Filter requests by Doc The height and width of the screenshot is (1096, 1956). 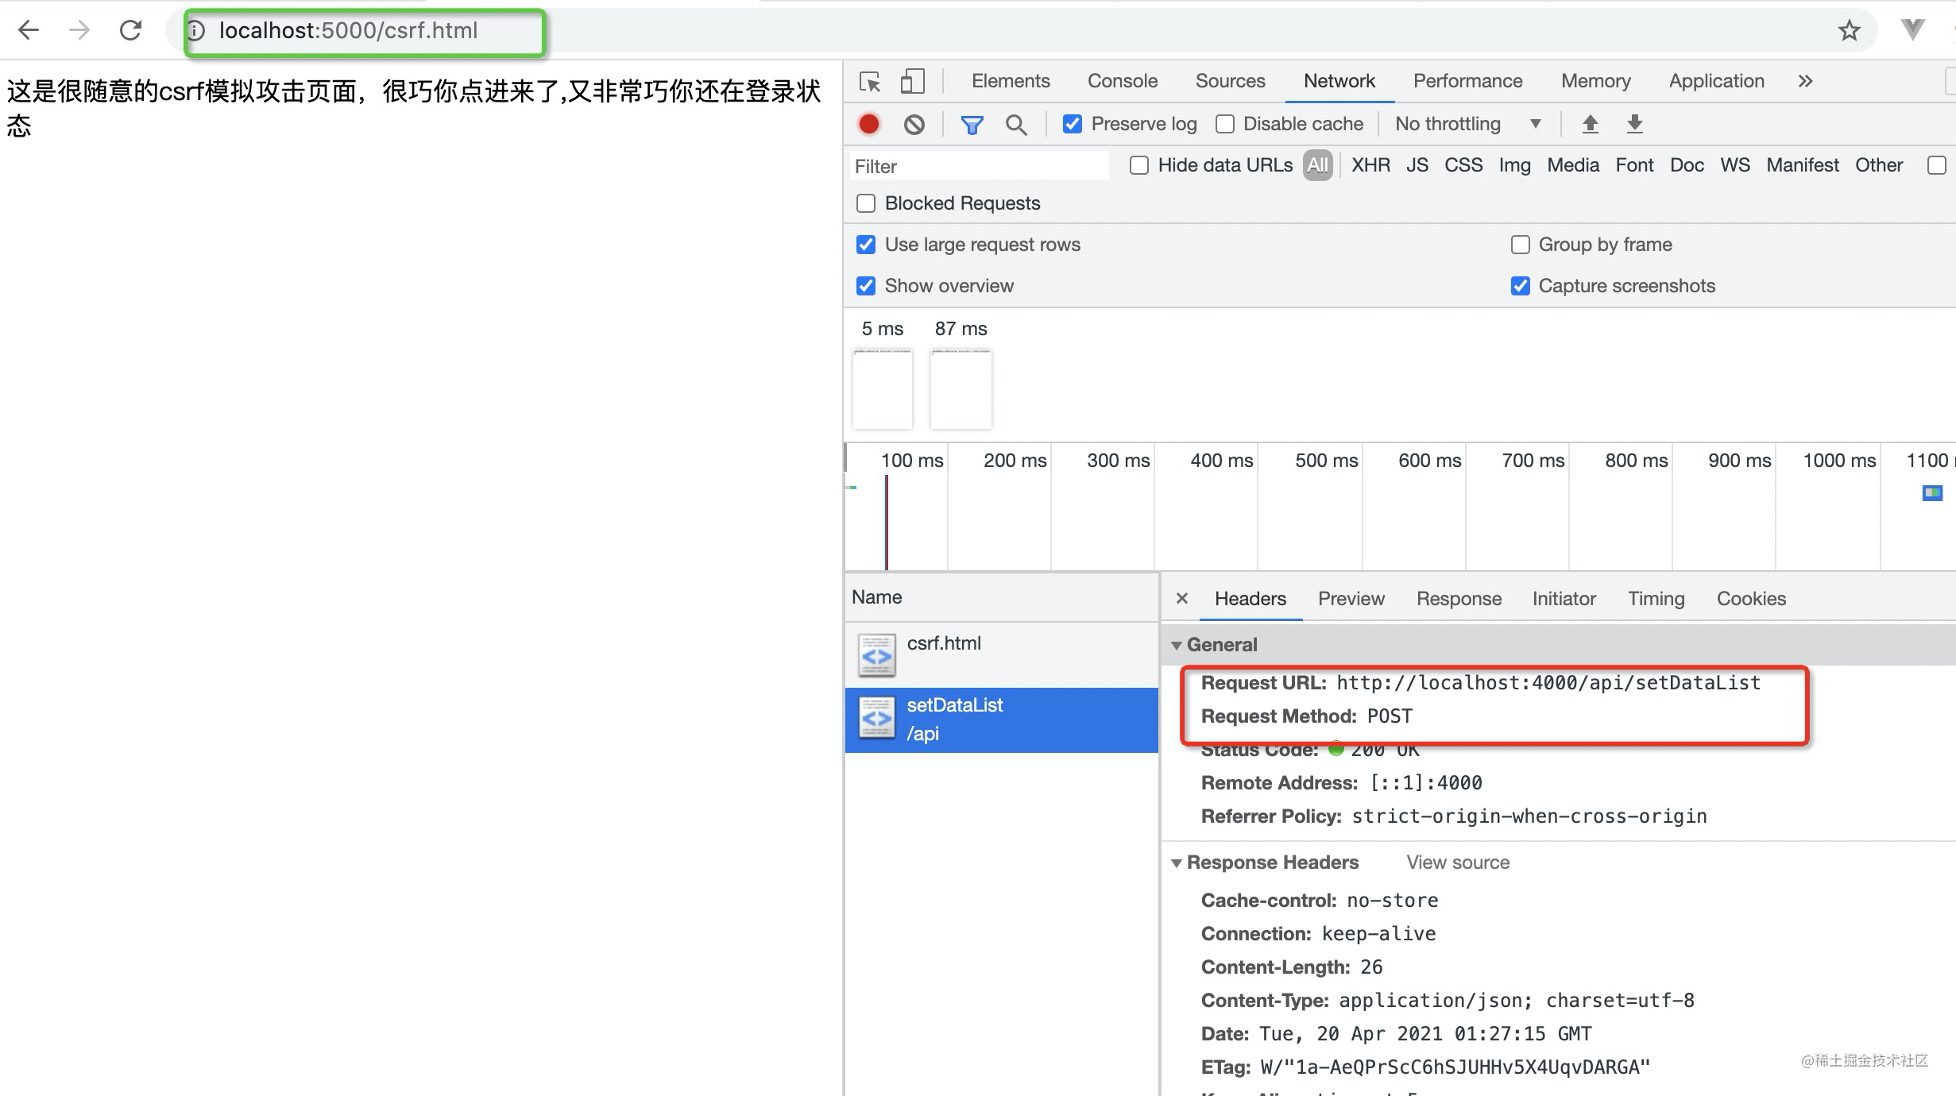pyautogui.click(x=1687, y=165)
